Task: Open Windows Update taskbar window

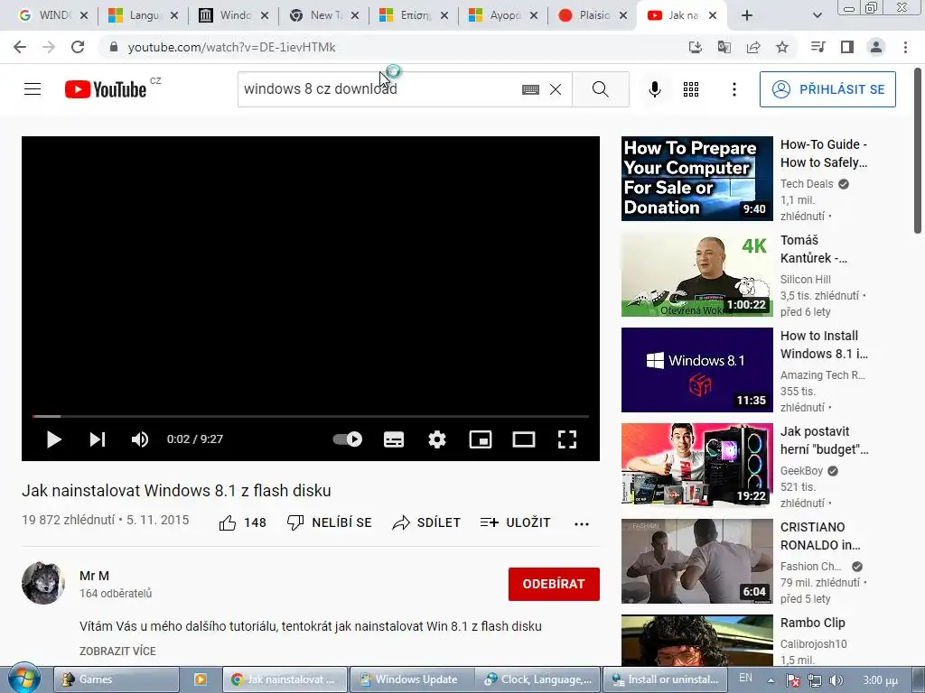Action: coord(412,679)
